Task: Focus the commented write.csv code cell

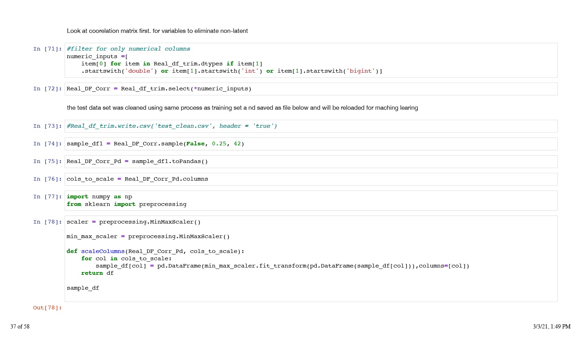Action: click(x=311, y=126)
